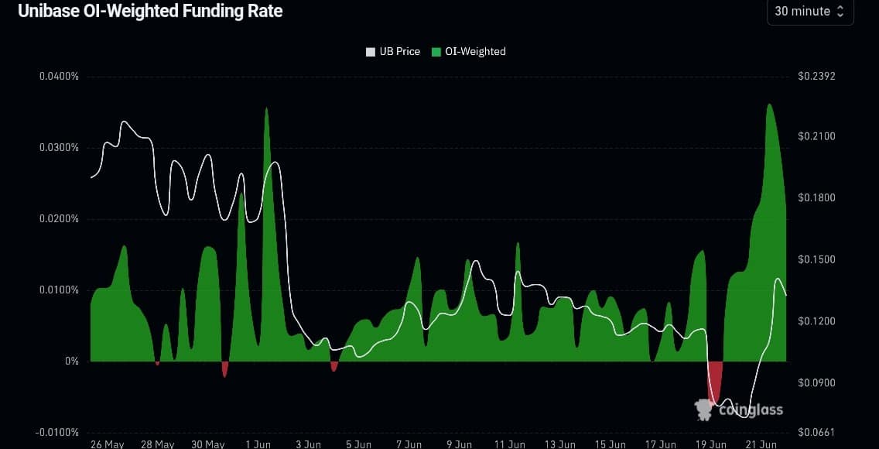Click the 21 Jun date label

click(761, 444)
